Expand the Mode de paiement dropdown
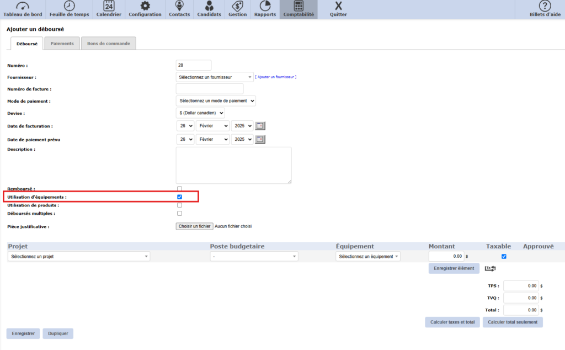 [216, 101]
